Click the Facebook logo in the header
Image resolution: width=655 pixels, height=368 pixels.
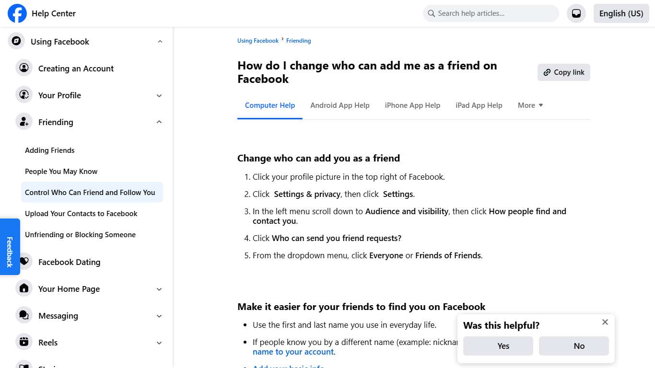point(17,13)
